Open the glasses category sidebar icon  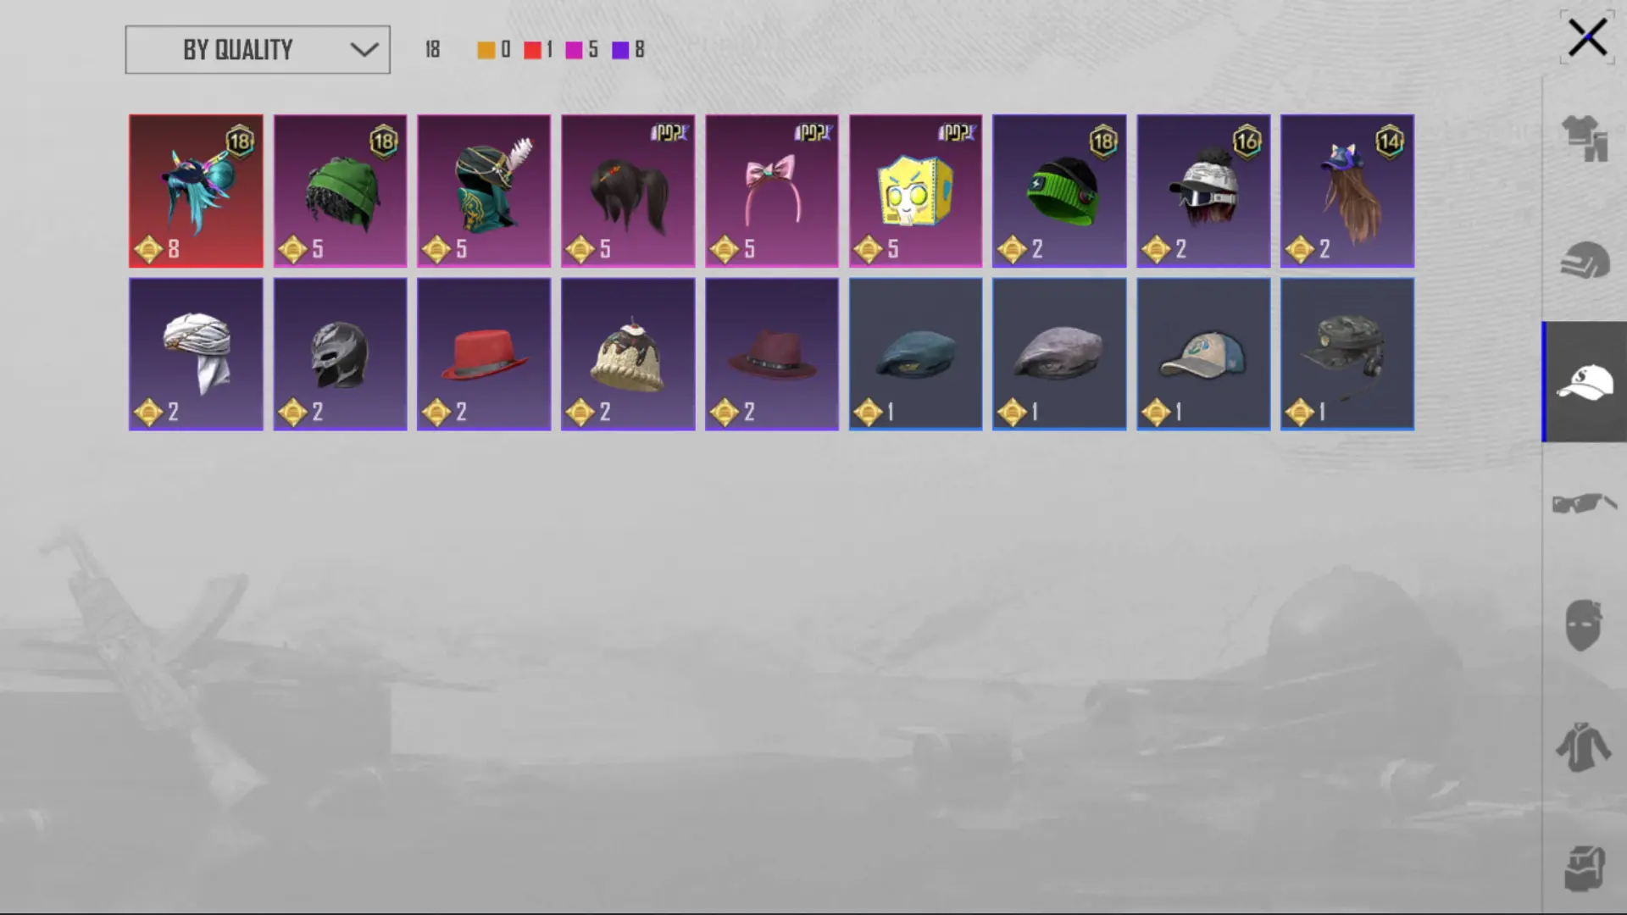1584,503
